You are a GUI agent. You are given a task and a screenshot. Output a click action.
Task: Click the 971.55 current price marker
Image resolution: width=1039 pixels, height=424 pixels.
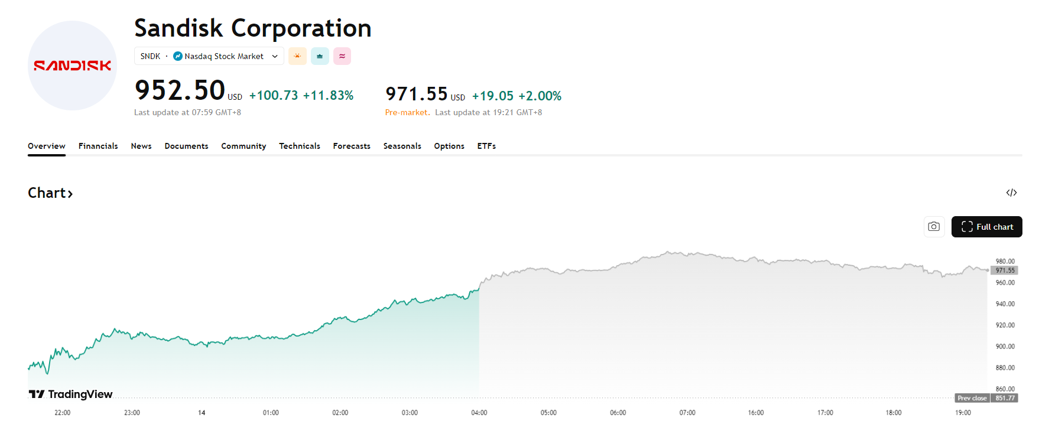pos(1005,270)
